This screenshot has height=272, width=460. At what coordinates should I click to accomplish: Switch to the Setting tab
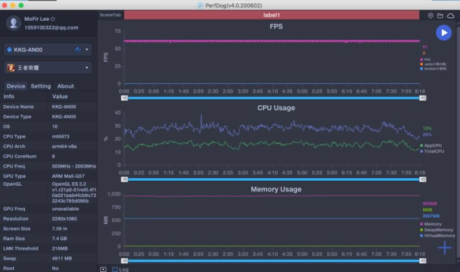pos(40,86)
